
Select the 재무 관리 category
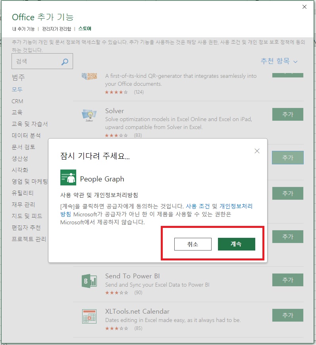point(23,204)
